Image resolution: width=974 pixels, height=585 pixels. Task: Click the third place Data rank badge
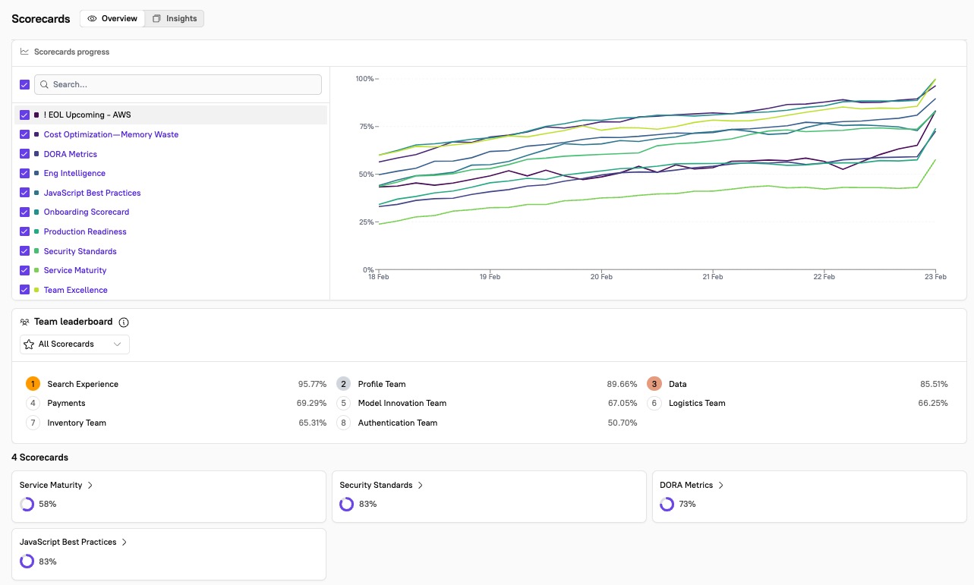(654, 384)
